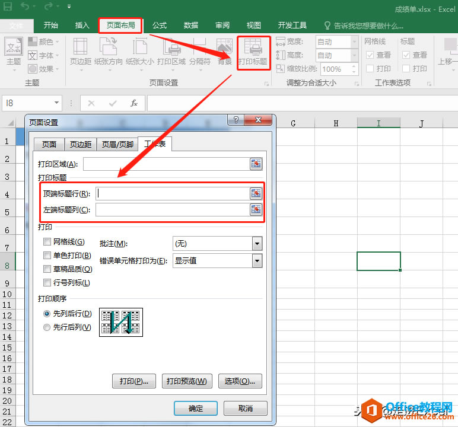Image resolution: width=458 pixels, height=427 pixels.
Task: Click the select-all corner triangle
Action: point(11,123)
